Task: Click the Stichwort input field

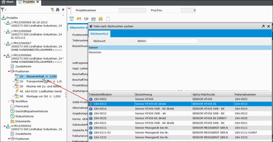Action: 167,41
